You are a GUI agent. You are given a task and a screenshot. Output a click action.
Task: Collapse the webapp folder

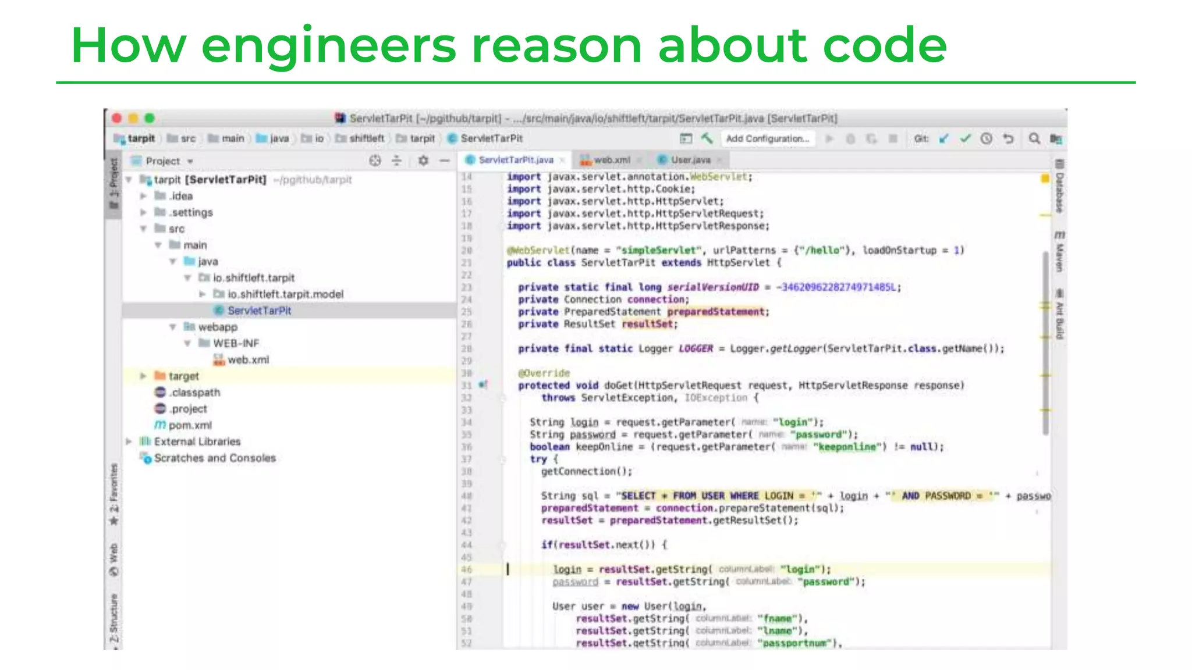point(172,327)
